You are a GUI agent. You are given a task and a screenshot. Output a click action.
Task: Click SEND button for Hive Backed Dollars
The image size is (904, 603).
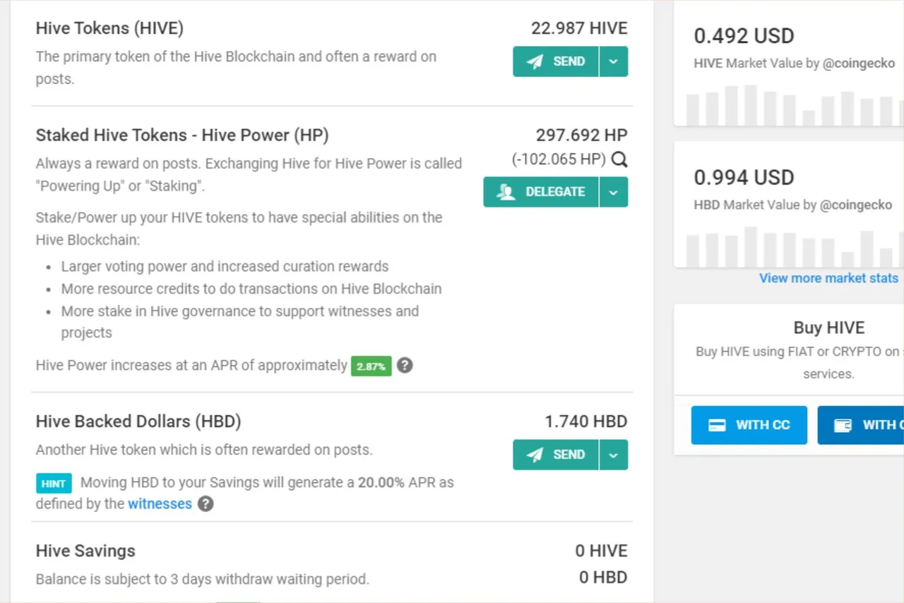tap(556, 455)
